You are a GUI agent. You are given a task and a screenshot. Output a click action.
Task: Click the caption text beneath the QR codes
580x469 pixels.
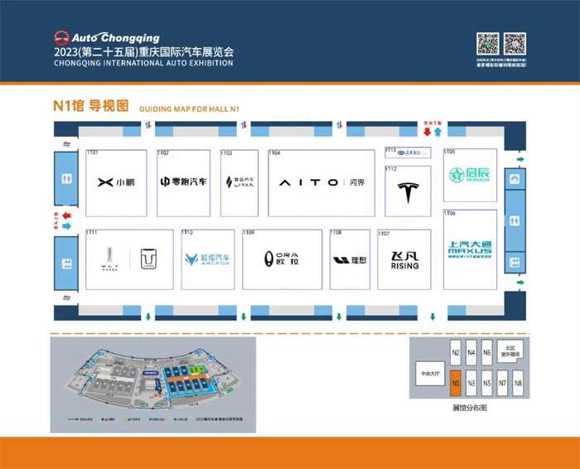[501, 62]
